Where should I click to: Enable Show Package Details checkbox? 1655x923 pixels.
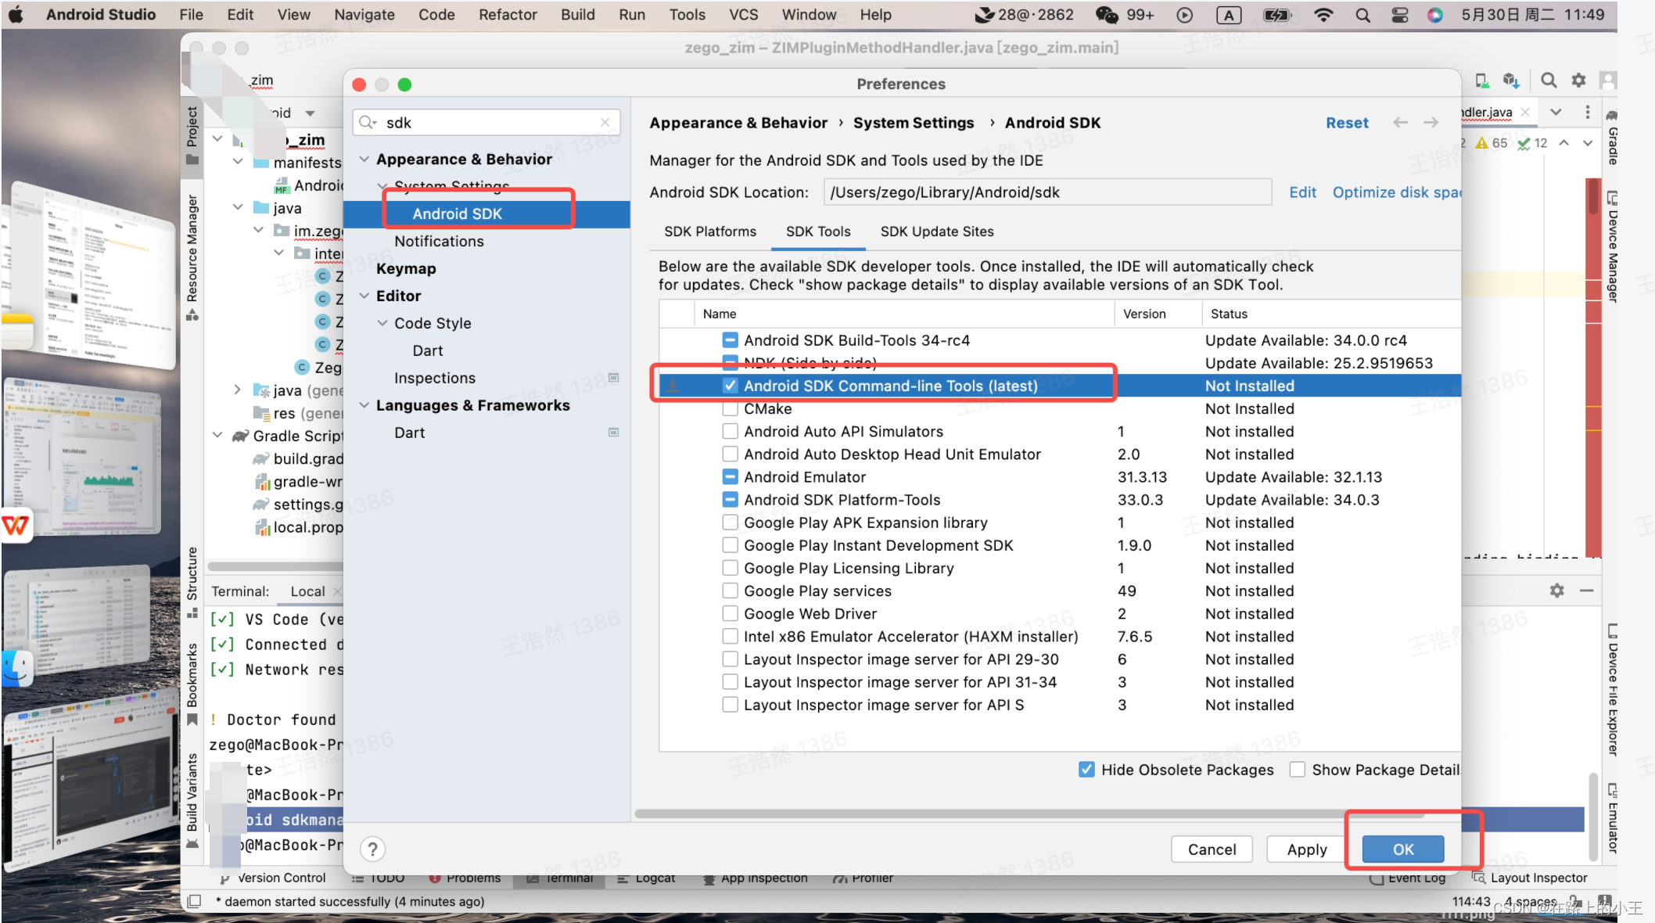click(1296, 770)
